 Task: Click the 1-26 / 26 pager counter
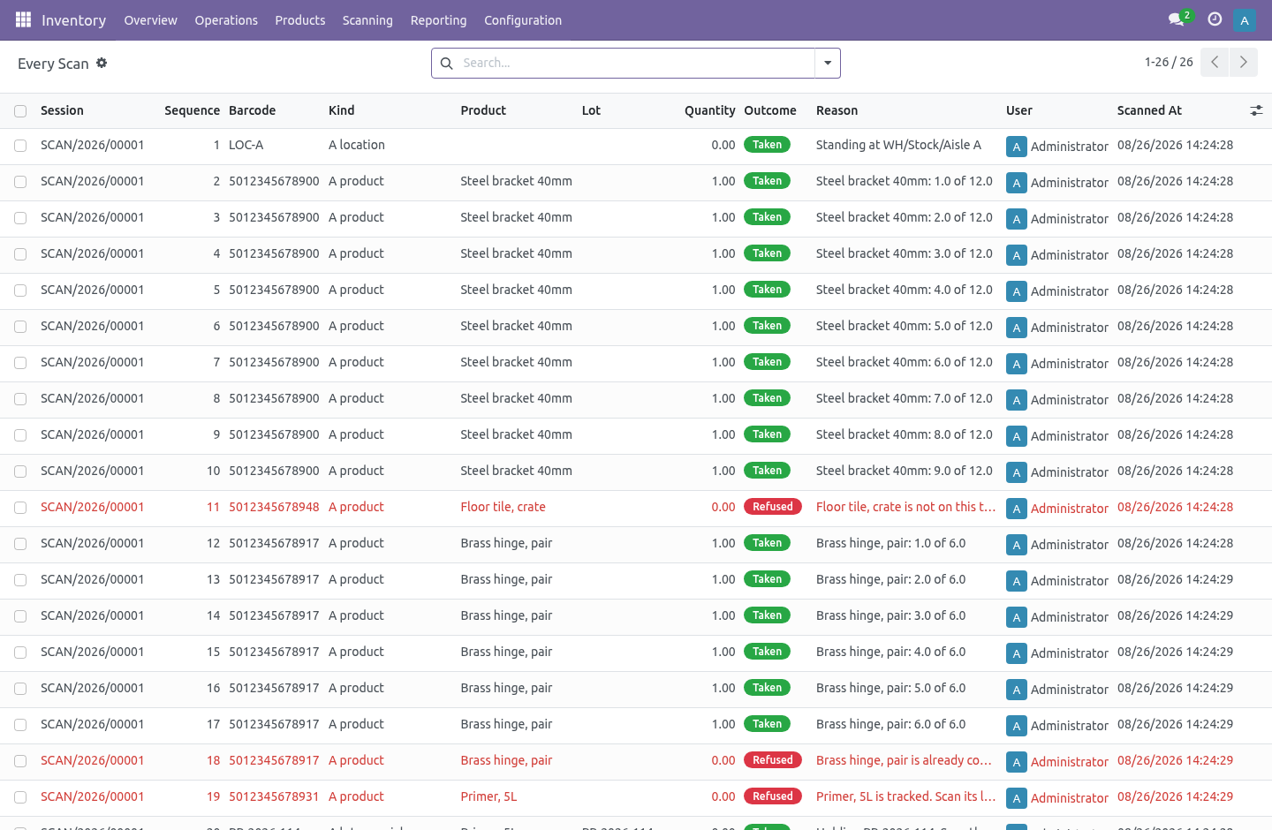pyautogui.click(x=1169, y=62)
